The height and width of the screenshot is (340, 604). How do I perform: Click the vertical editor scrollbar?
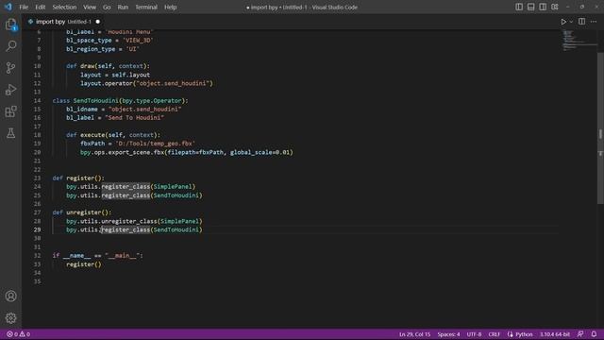pos(600,127)
